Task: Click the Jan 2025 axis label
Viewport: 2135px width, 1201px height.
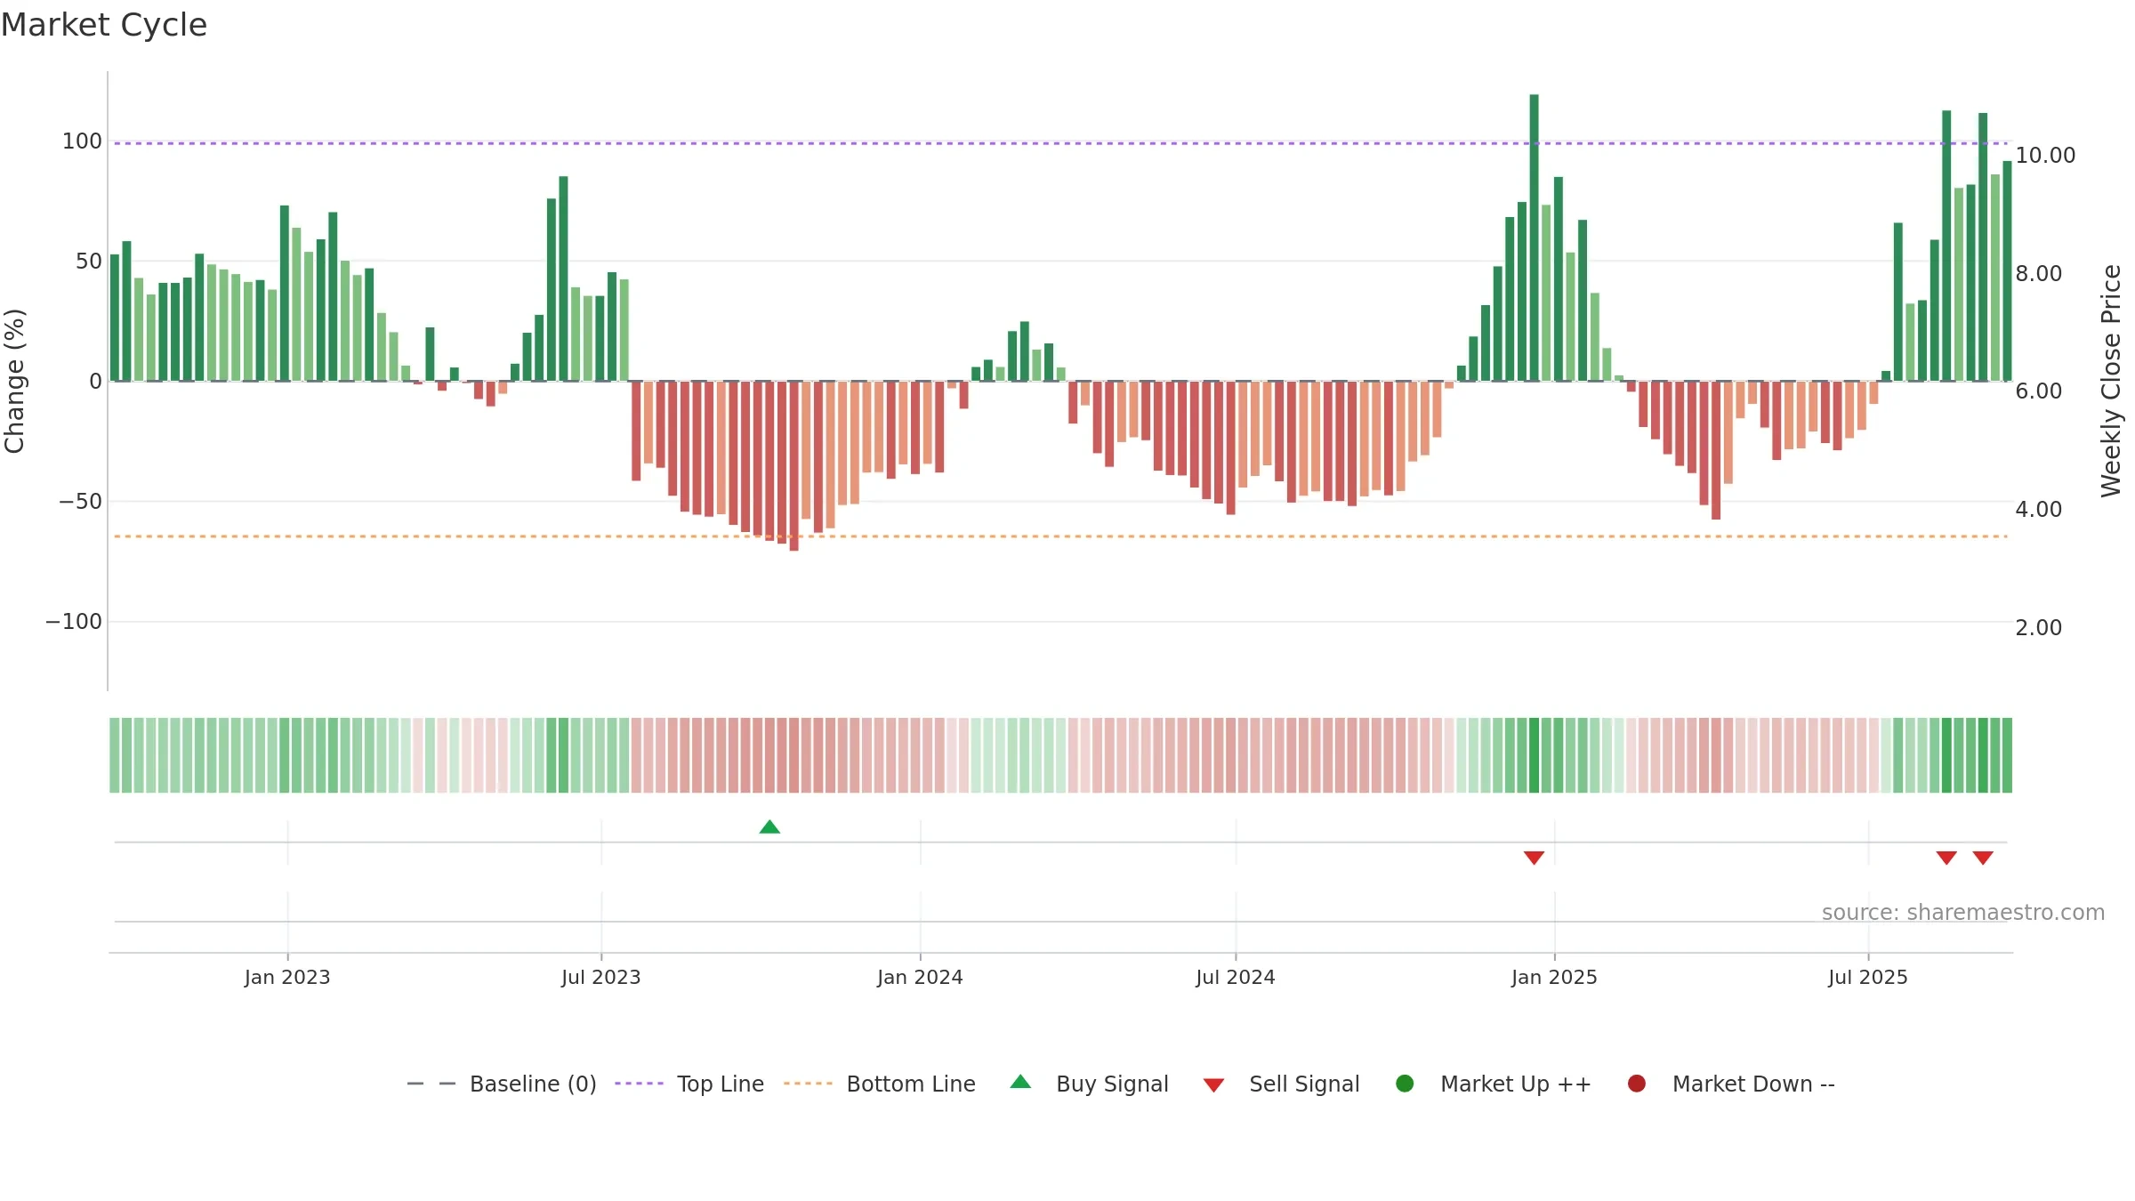Action: [x=1554, y=977]
